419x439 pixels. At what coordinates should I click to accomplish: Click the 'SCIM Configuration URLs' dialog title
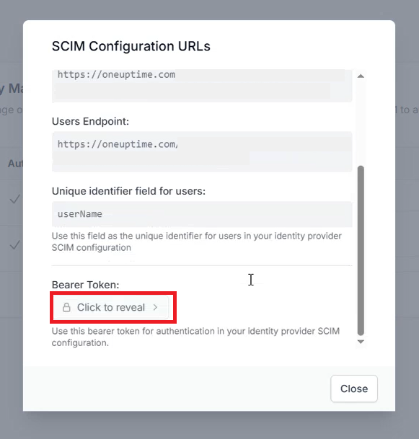131,46
